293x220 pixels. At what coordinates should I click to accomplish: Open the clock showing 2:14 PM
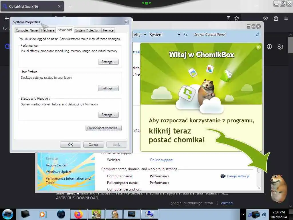278,215
